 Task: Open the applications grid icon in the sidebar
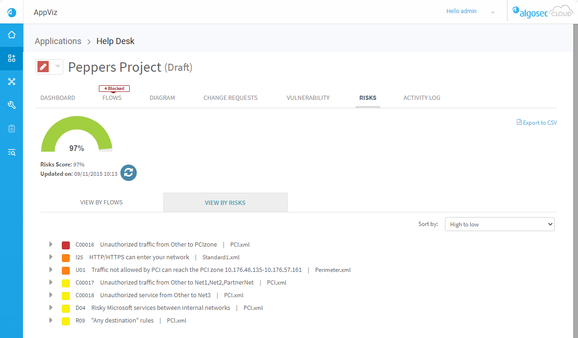11,58
